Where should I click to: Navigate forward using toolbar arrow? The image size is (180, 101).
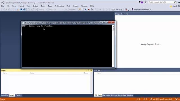tap(9, 10)
